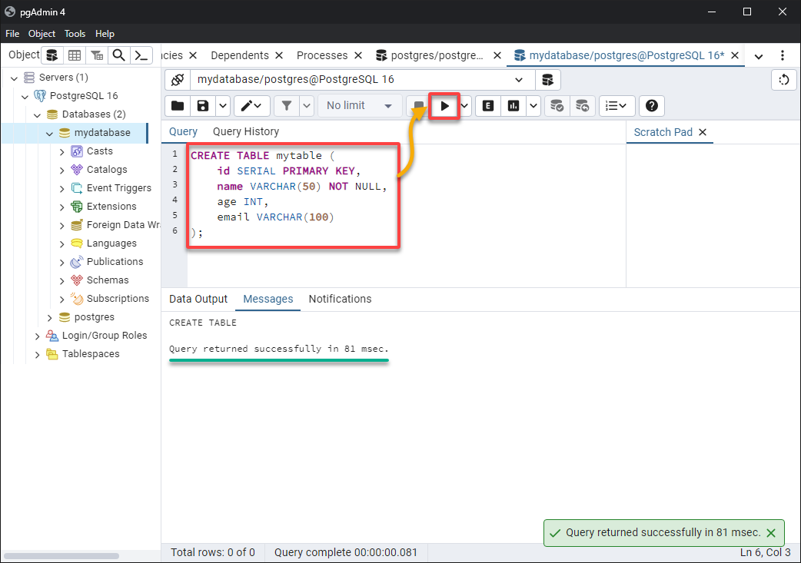Click the Save File floppy icon

click(x=203, y=106)
